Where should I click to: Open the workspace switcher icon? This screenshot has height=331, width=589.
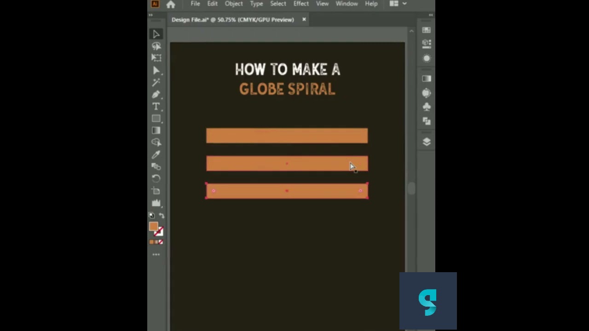(x=394, y=4)
